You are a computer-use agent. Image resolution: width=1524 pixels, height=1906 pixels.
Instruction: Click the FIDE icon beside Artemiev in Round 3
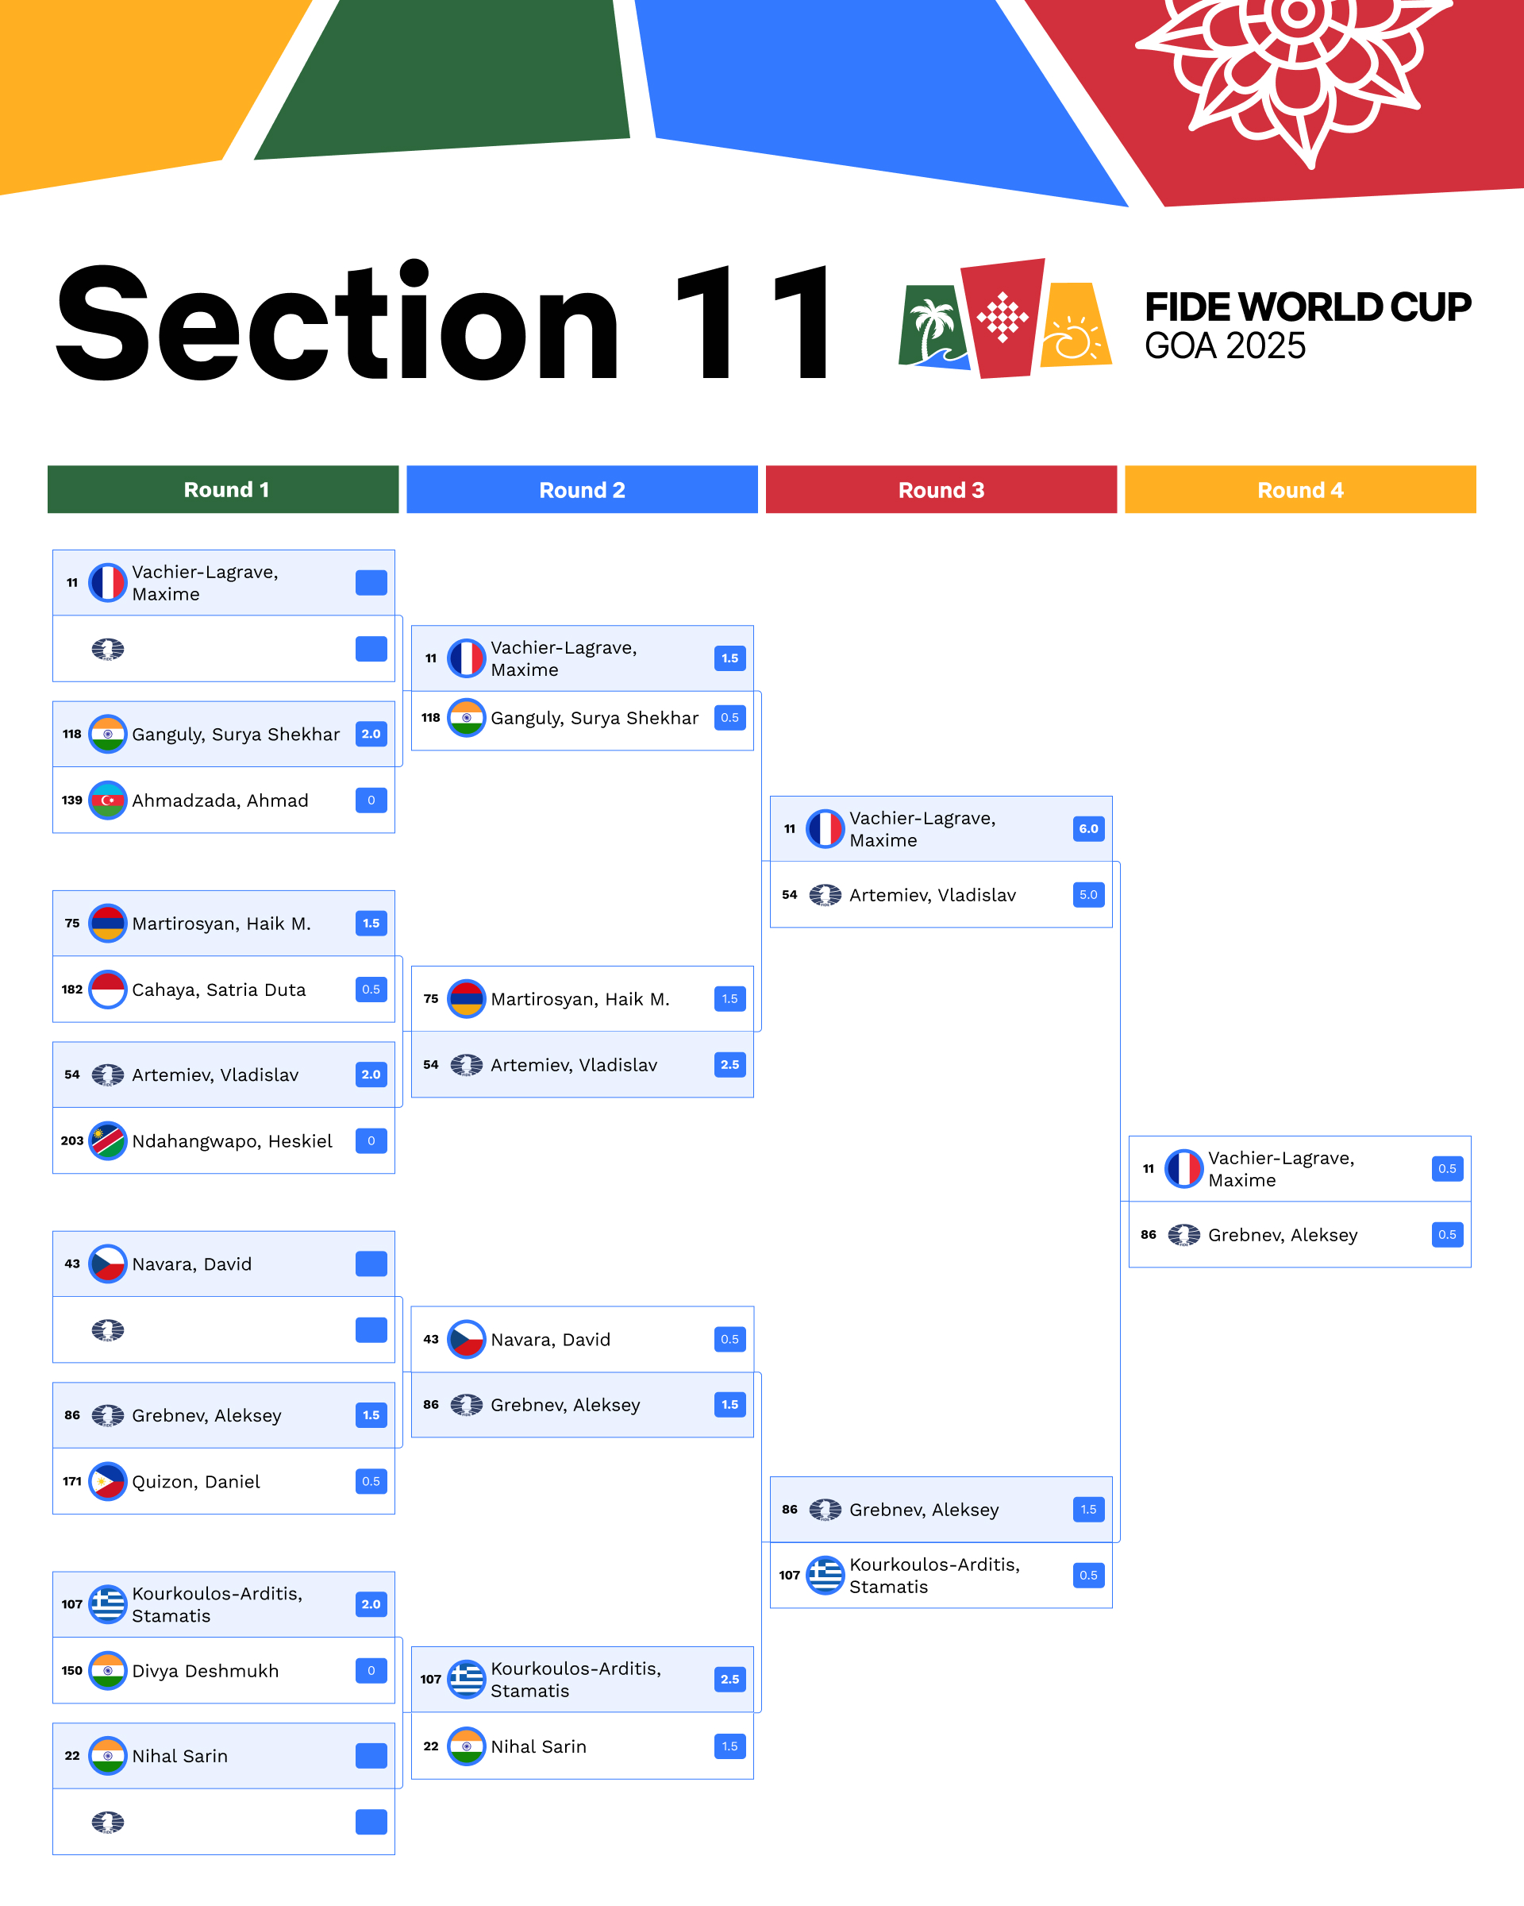coord(825,895)
